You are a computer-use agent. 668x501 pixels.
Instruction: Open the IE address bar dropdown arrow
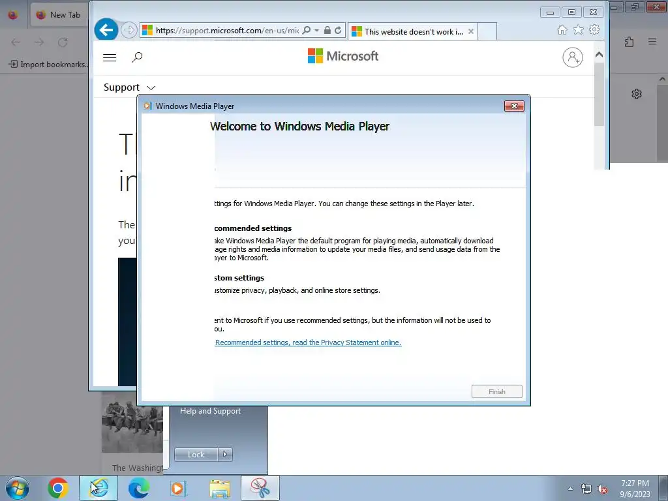[x=316, y=30]
